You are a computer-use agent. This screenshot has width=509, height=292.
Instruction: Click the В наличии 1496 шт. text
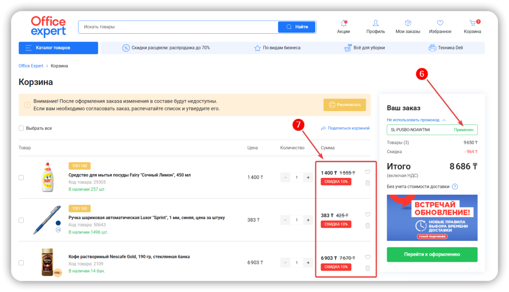click(x=88, y=232)
